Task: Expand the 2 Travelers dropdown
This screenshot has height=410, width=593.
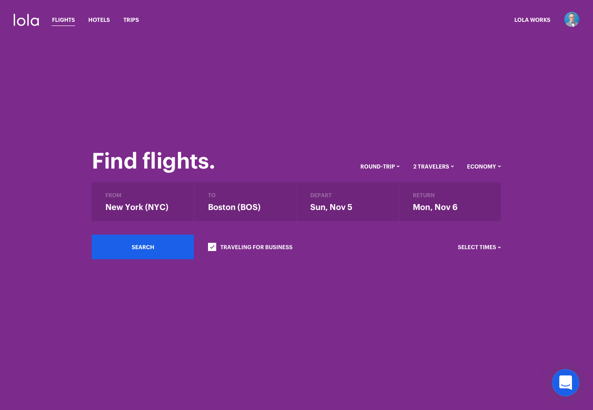Action: point(433,167)
